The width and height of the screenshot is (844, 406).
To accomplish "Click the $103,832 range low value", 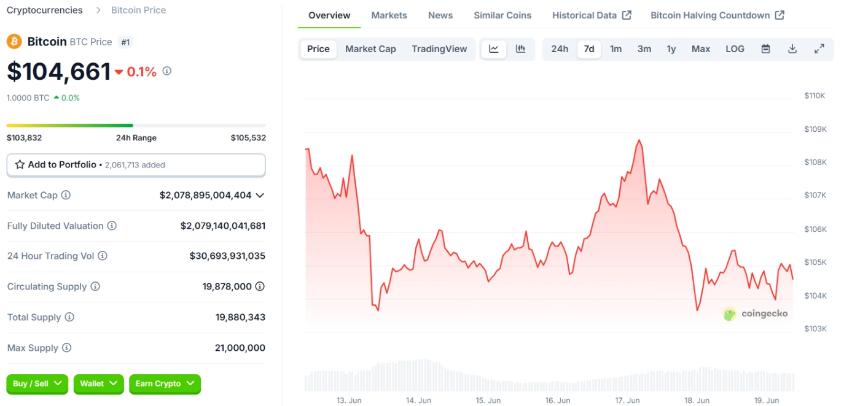I will [24, 138].
